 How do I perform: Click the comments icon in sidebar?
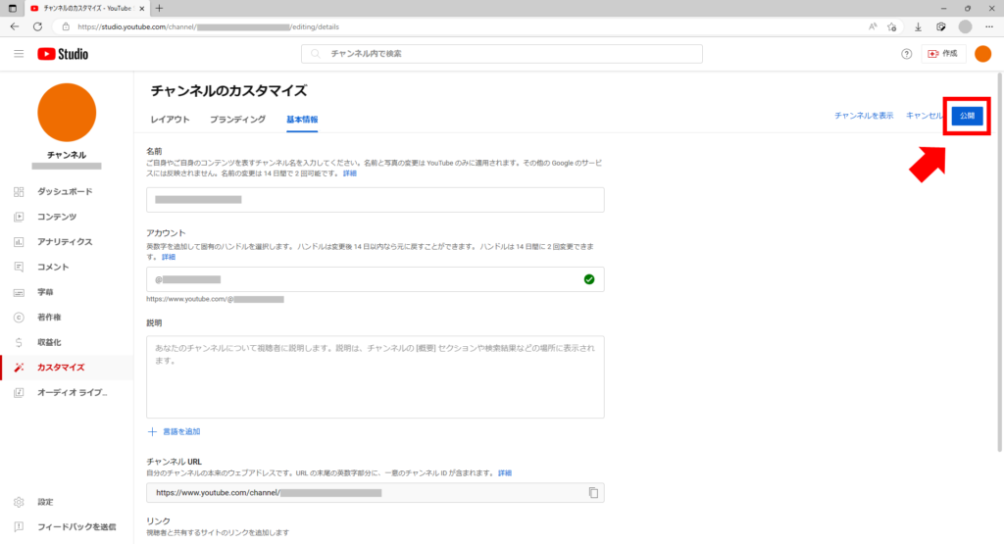19,267
